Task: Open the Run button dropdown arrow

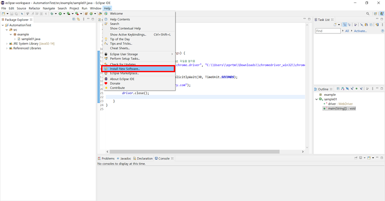Action: (x=64, y=14)
